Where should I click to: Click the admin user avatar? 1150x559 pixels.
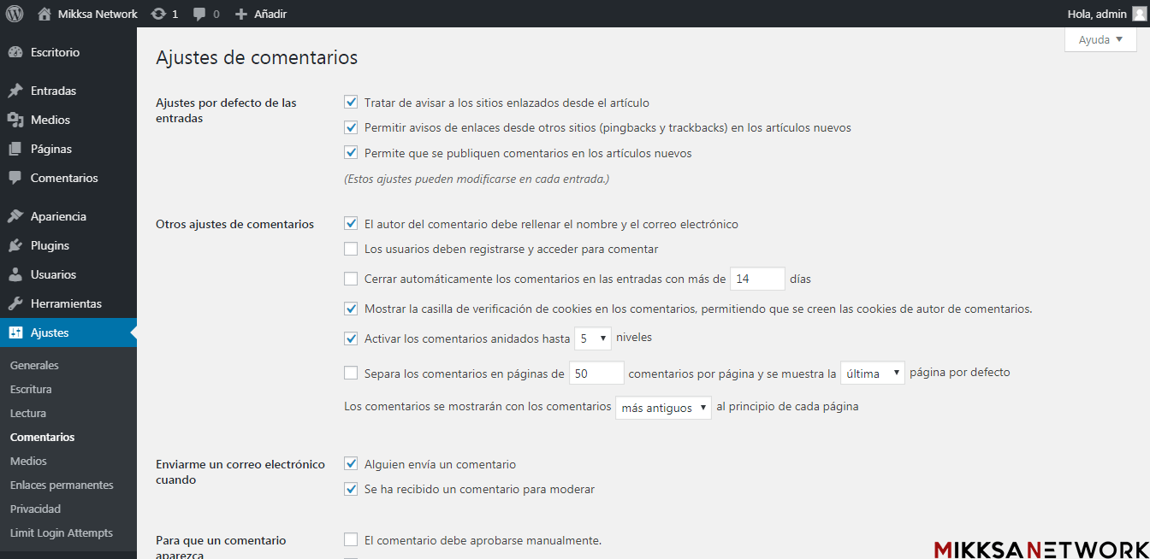tap(1138, 14)
